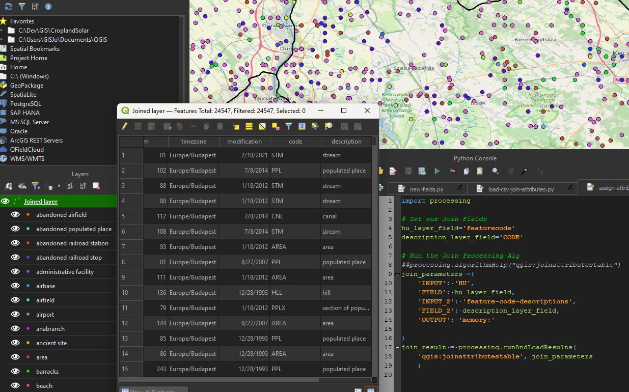This screenshot has width=629, height=392.
Task: Hide the Joined layer via eye icon
Action: coord(5,202)
